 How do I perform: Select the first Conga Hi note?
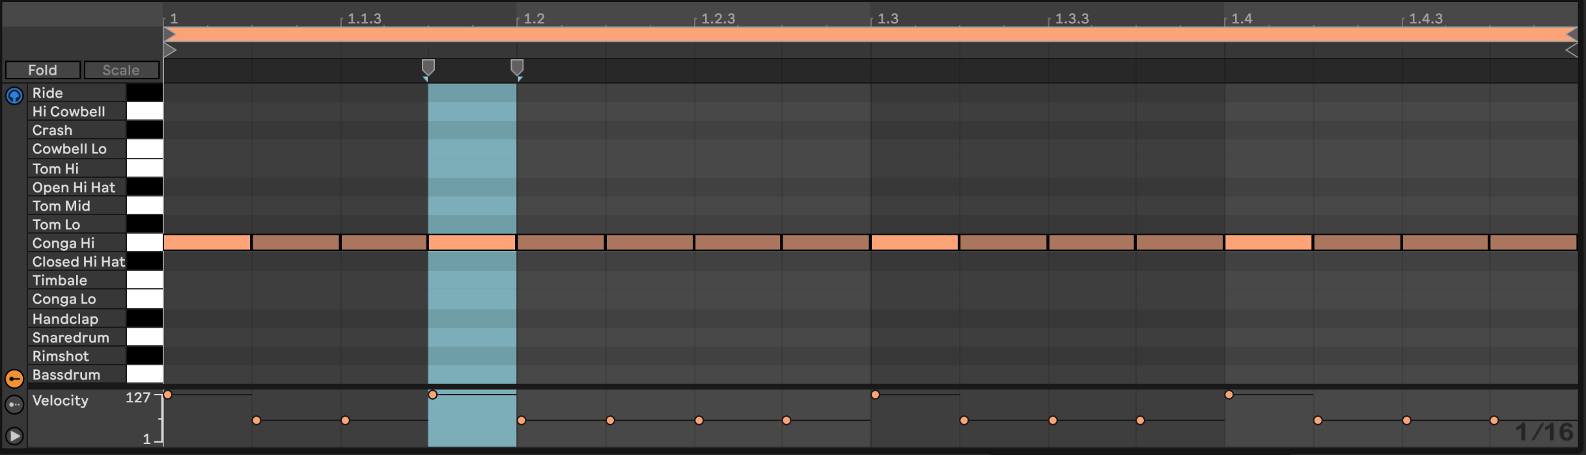[x=206, y=243]
